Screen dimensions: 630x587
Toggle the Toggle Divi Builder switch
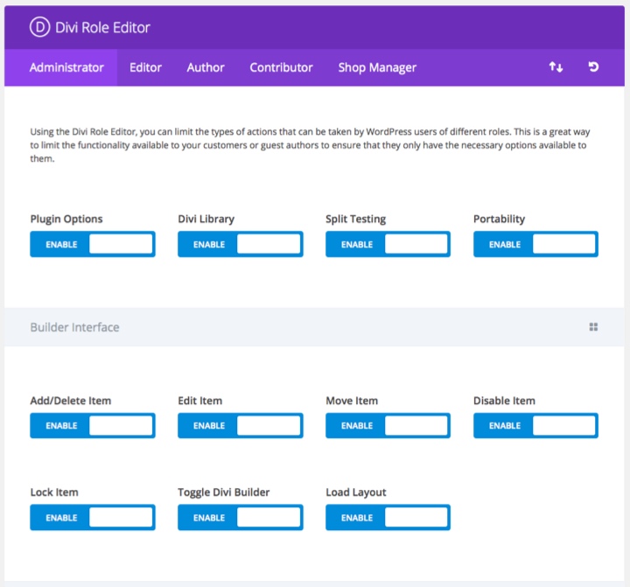pyautogui.click(x=241, y=518)
